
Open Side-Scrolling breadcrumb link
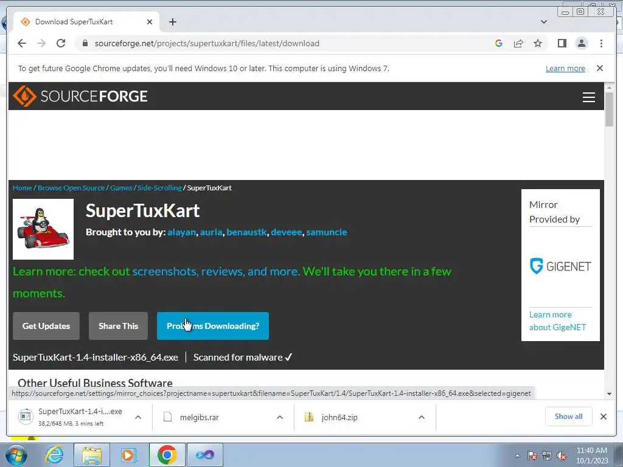pyautogui.click(x=159, y=188)
